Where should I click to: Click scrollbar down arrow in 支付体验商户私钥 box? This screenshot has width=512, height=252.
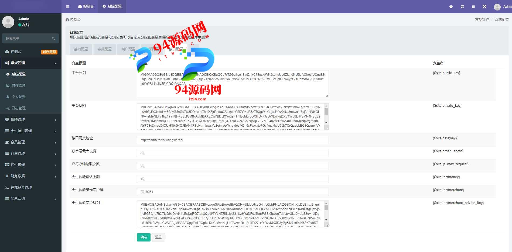[326, 220]
